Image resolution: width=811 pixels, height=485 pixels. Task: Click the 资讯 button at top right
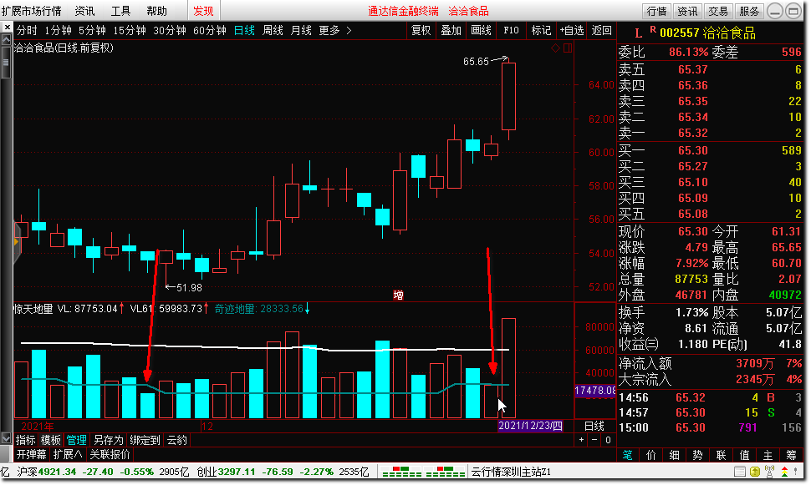687,11
